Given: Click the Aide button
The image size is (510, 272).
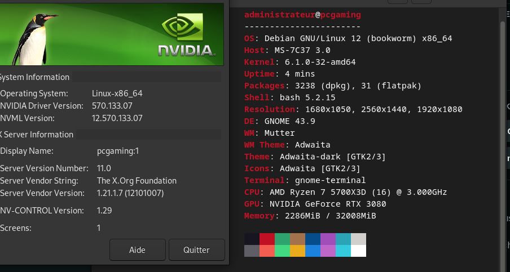Looking at the screenshot, I should 137,250.
